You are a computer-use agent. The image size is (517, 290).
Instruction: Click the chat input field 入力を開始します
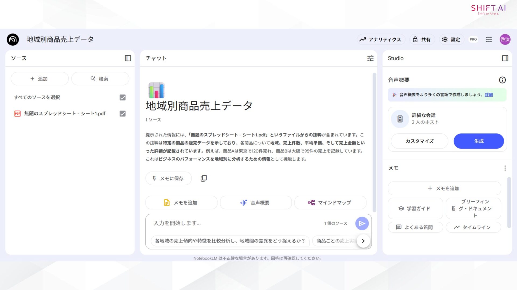[229, 223]
